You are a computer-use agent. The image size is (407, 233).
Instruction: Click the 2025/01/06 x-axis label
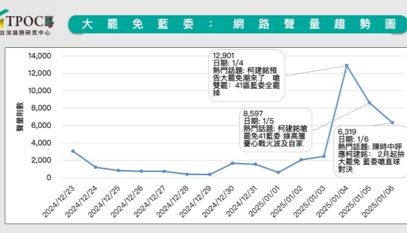(377, 202)
